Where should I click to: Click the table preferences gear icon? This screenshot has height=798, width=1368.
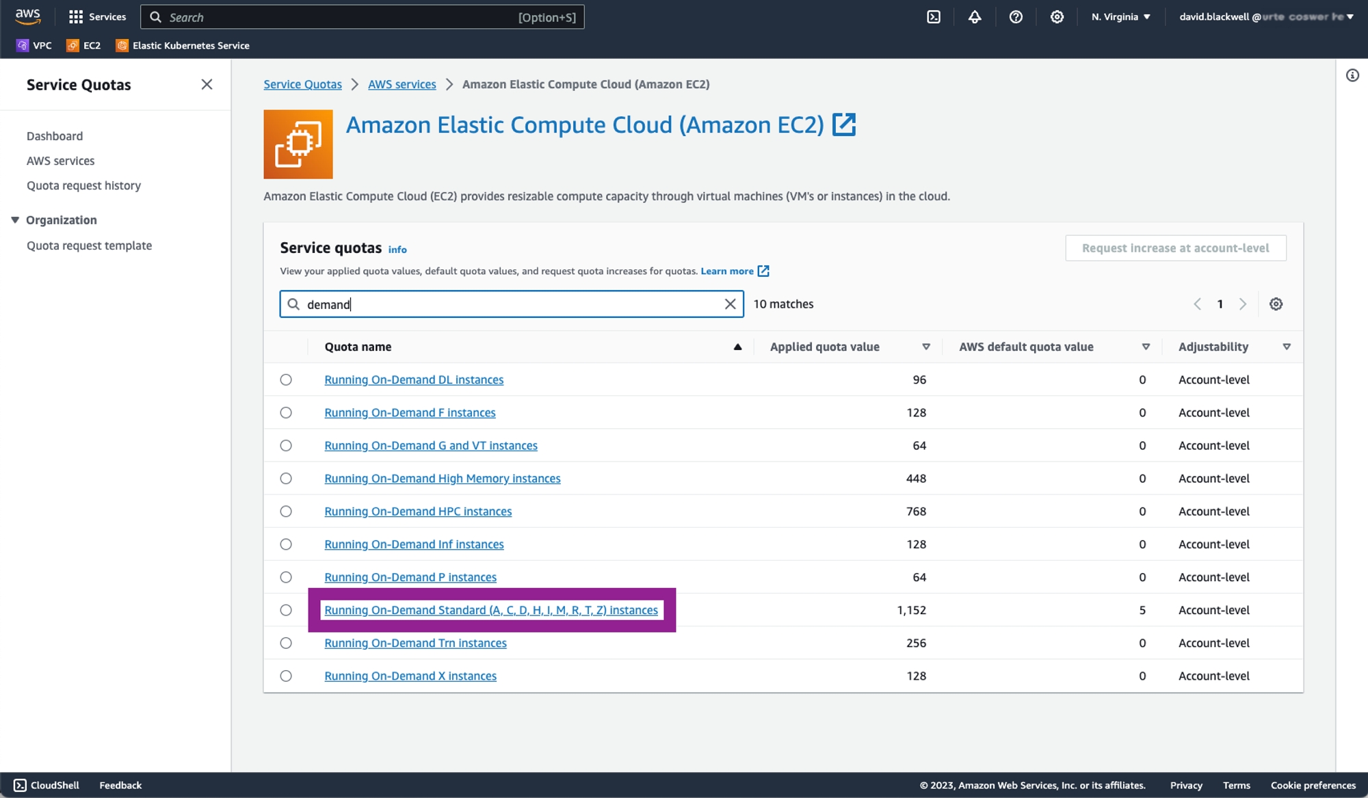click(1276, 304)
